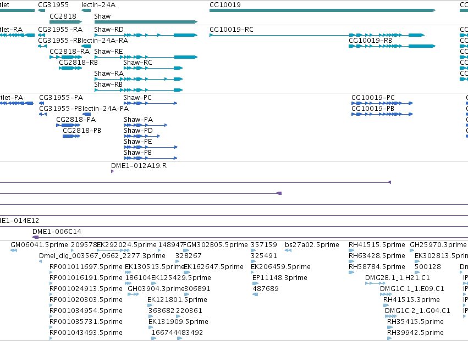Select the RH58784.5prime EST label
This screenshot has width=468, height=341.
point(377,267)
